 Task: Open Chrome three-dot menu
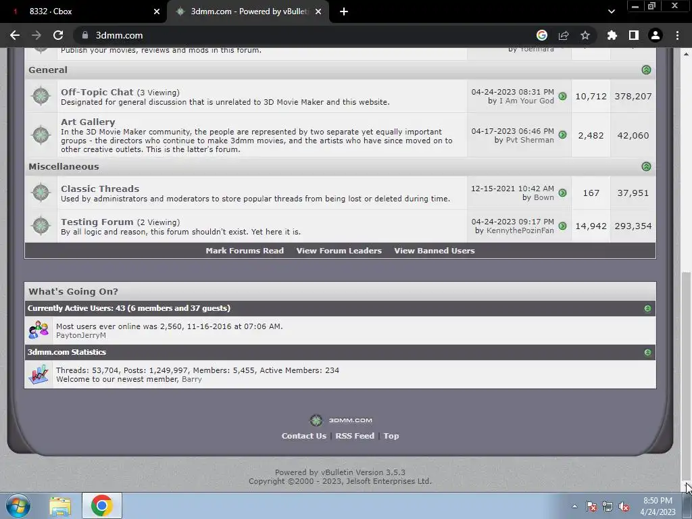pos(677,35)
